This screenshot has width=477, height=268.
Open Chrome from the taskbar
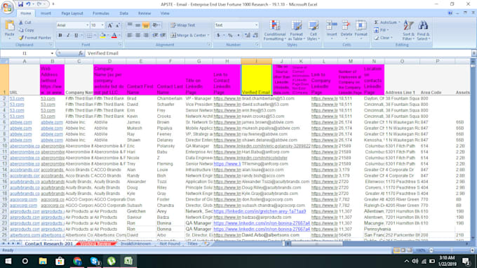[77, 261]
